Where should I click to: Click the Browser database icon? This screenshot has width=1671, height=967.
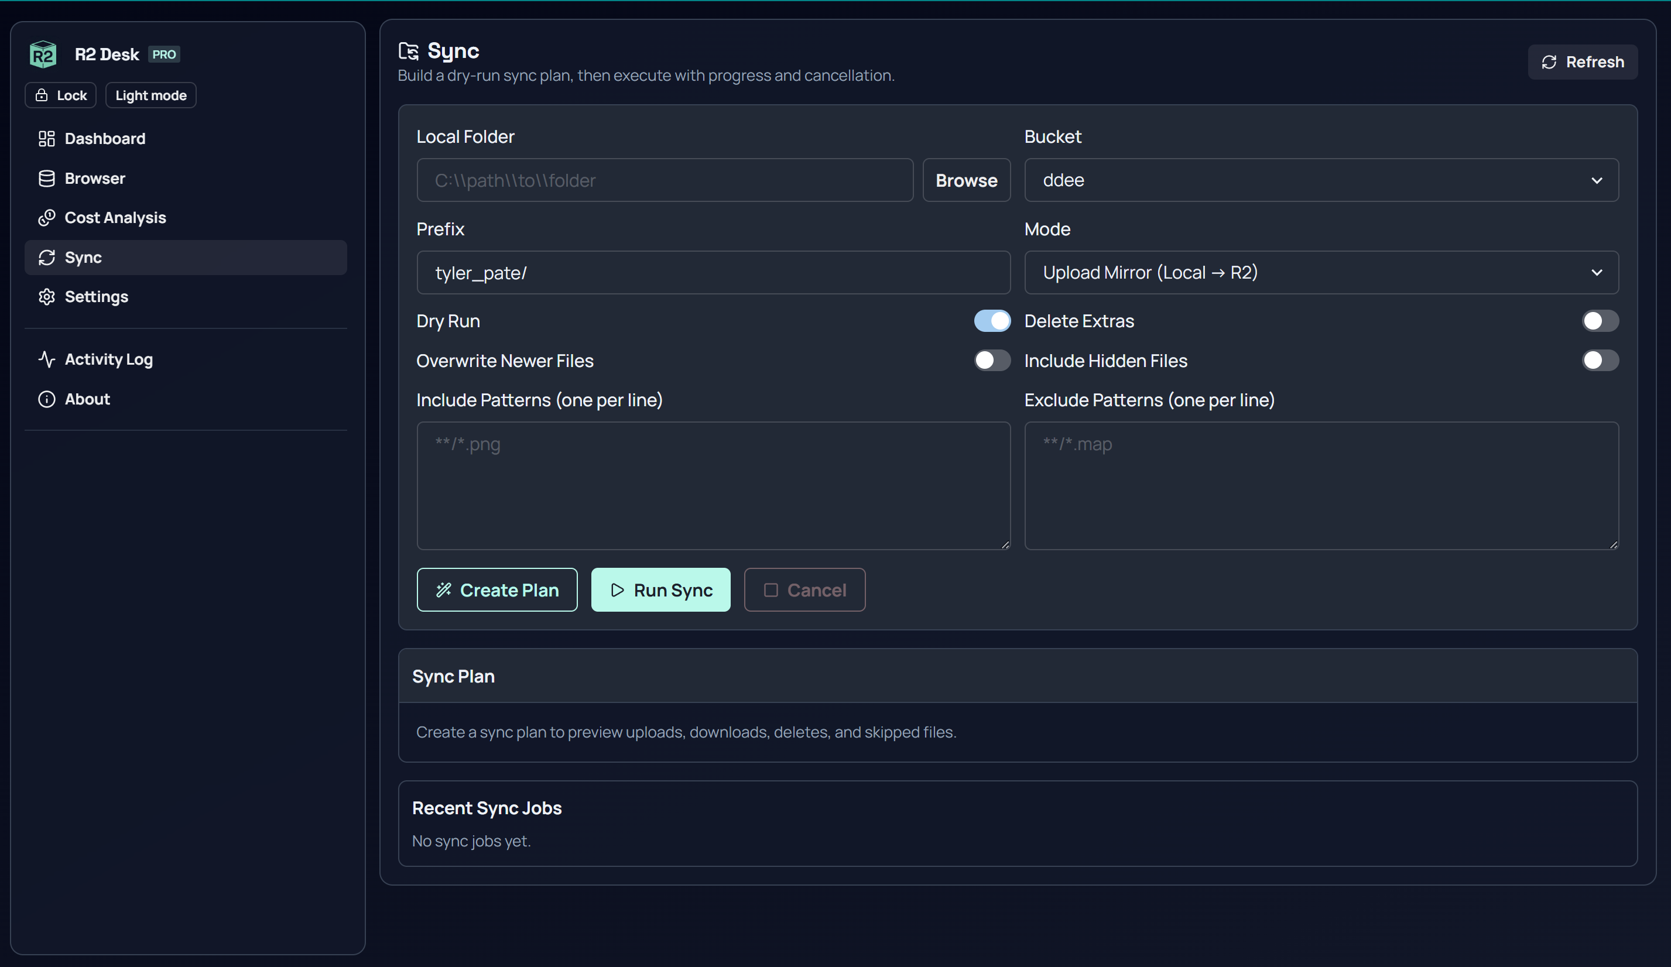46,177
